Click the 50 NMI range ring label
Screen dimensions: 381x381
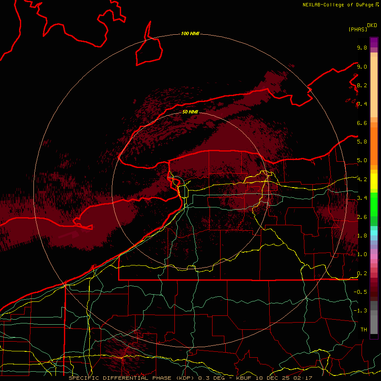point(190,112)
